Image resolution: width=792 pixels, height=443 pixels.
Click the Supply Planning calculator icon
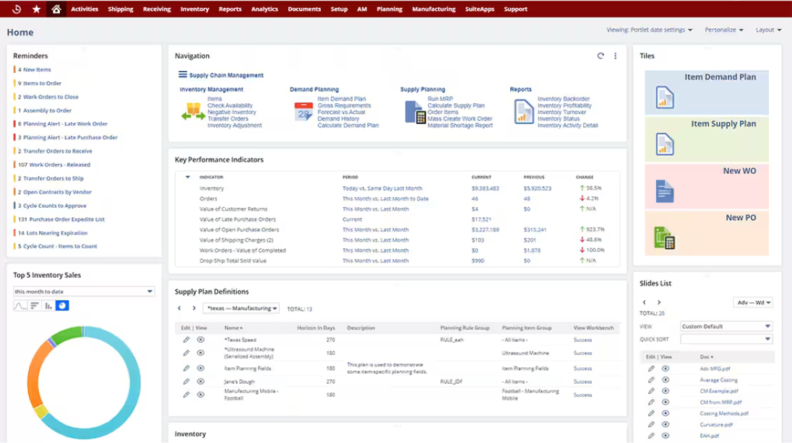click(416, 112)
